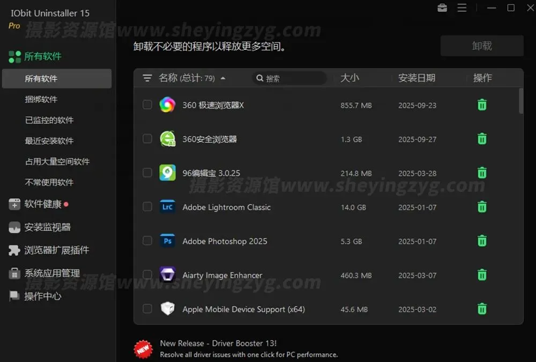Click the trash icon for Aiarty Image Enhancer
The width and height of the screenshot is (536, 362).
pos(482,275)
